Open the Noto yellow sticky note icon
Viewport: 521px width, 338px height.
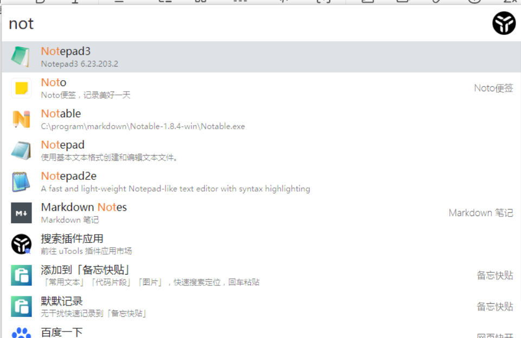[21, 88]
